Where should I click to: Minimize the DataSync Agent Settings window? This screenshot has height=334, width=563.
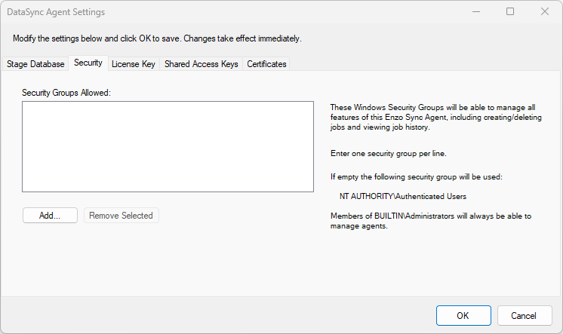(476, 12)
